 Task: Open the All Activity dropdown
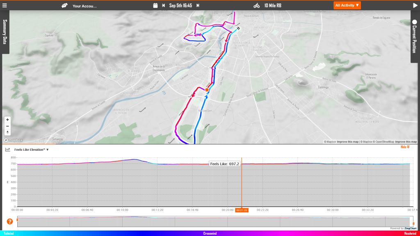347,5
